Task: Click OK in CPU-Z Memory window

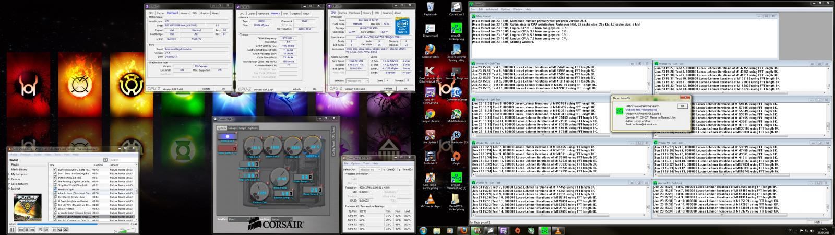Action: [x=315, y=89]
